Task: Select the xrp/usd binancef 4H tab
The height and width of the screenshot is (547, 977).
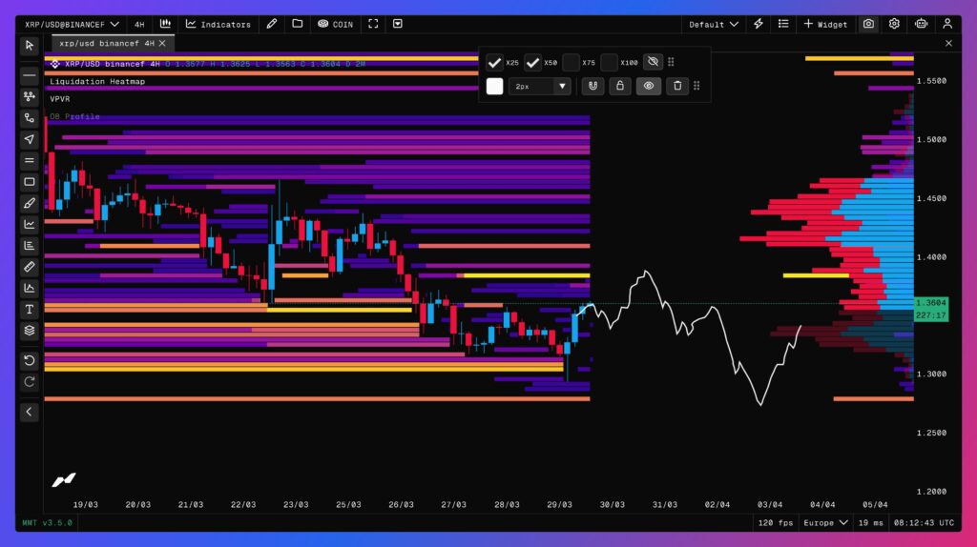Action: click(107, 44)
